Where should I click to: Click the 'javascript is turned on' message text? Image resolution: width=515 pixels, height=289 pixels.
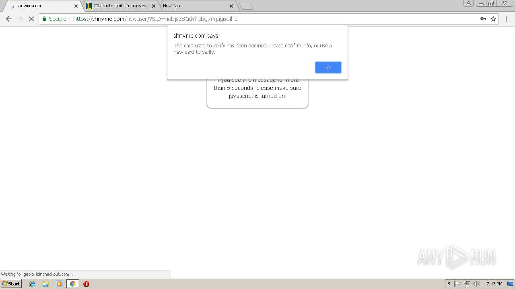point(257,96)
